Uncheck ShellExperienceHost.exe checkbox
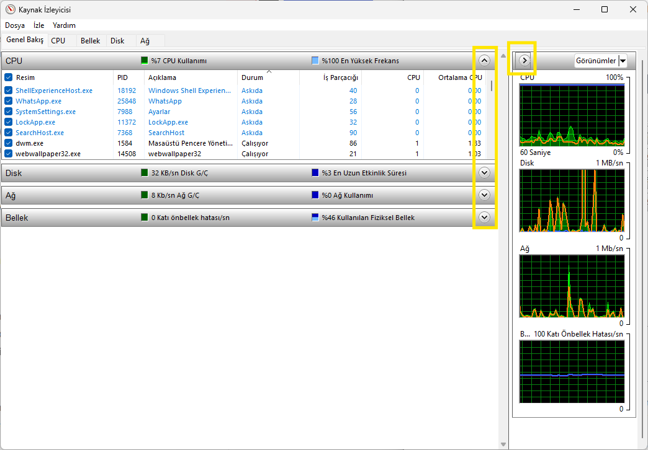The height and width of the screenshot is (450, 648). pos(8,90)
